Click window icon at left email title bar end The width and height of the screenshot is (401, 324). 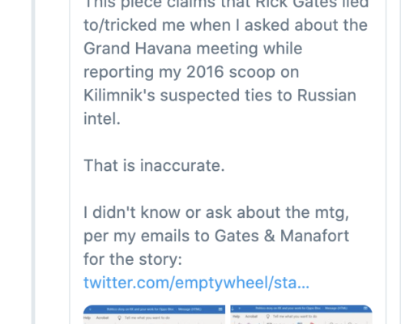(x=220, y=309)
